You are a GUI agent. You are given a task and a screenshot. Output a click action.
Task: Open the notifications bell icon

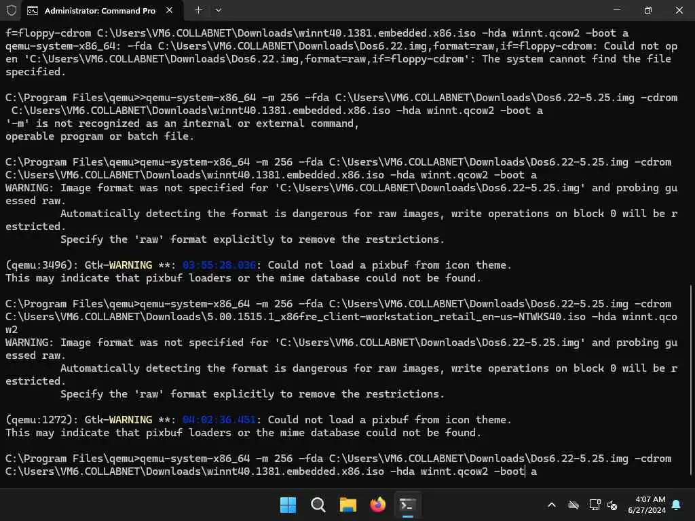coord(677,505)
